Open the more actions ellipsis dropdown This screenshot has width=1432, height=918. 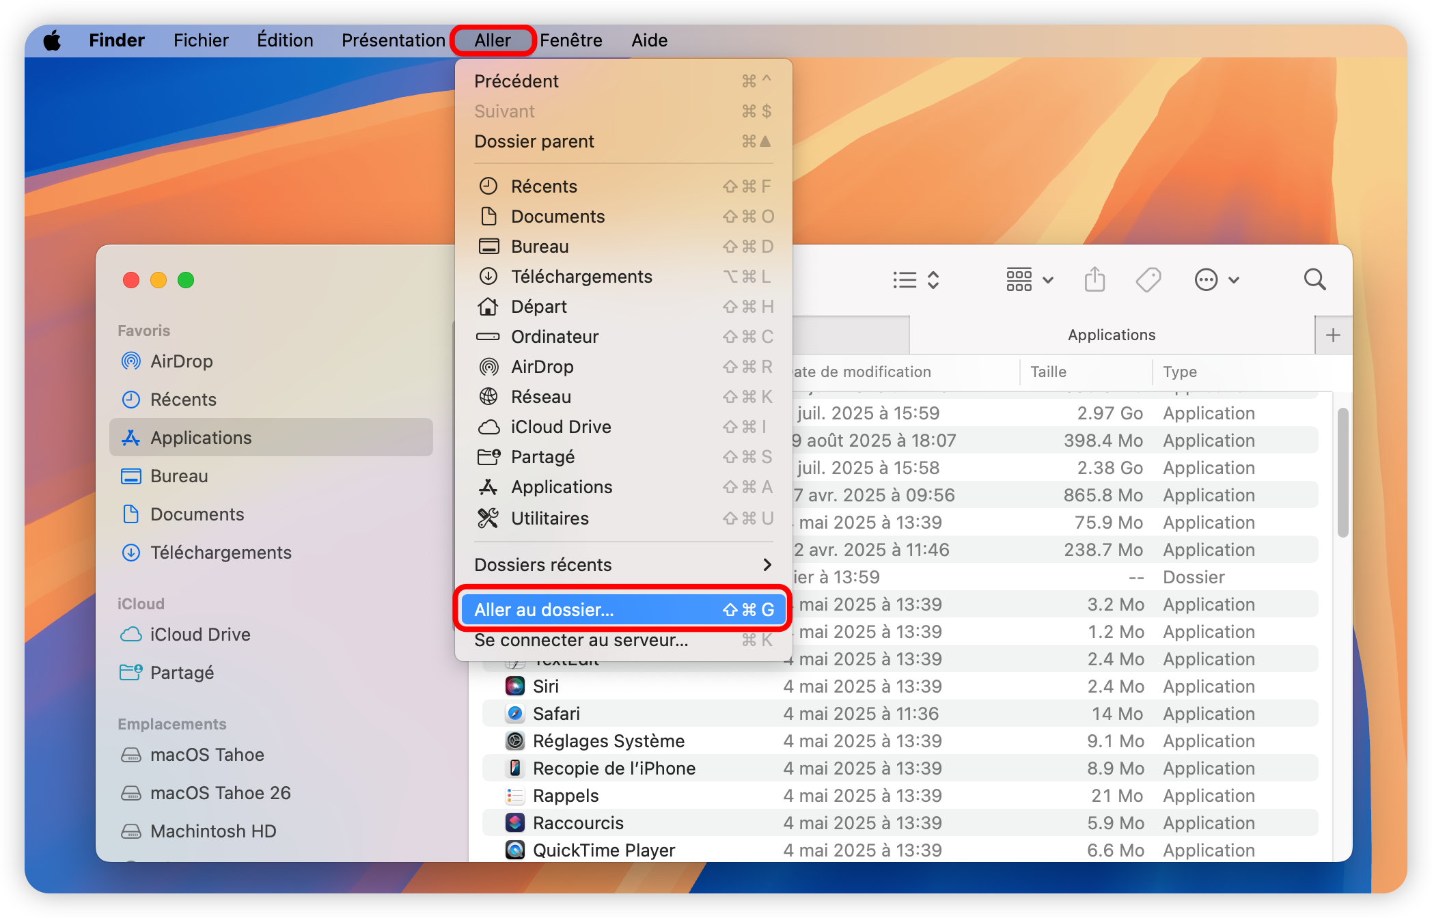pyautogui.click(x=1217, y=279)
